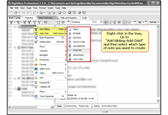The width and height of the screenshot is (168, 115).
Task: Click the paint bucket highlight icon
Action: point(140,22)
